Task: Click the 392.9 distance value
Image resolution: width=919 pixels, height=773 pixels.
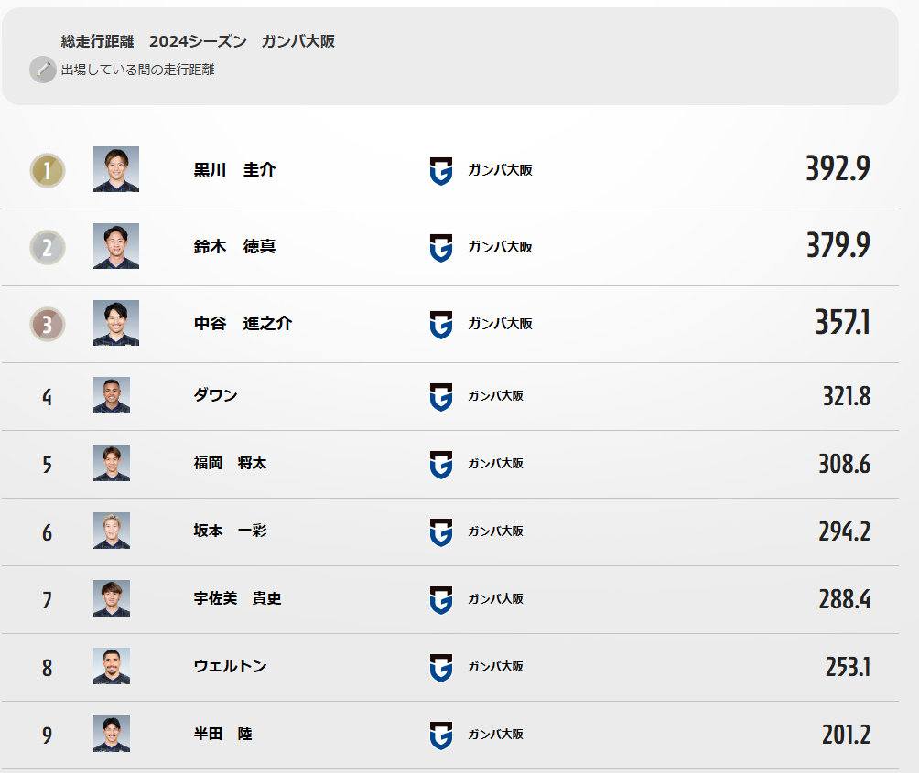Action: [838, 168]
